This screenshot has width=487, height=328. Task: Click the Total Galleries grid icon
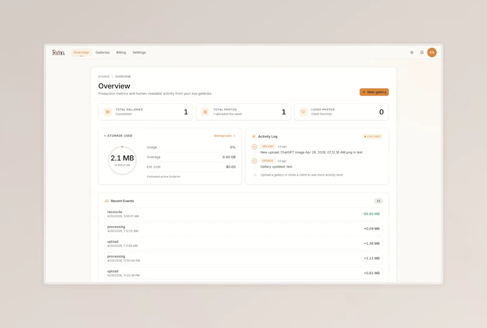point(108,112)
